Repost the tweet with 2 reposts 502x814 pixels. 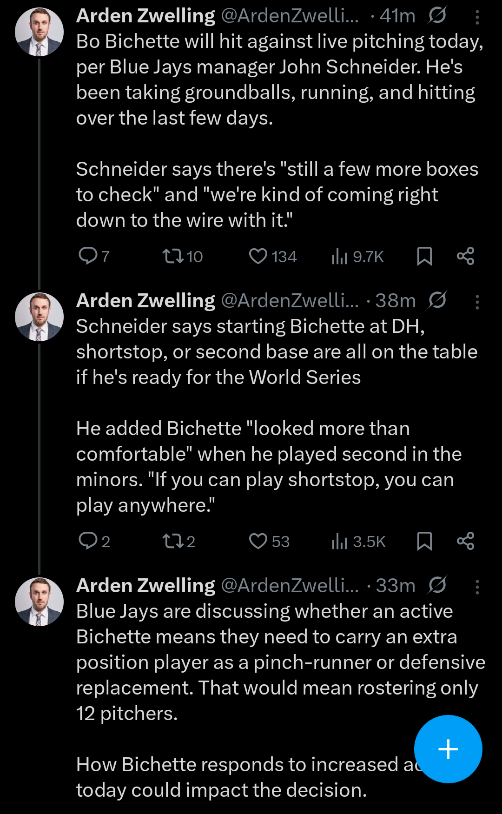pyautogui.click(x=173, y=541)
